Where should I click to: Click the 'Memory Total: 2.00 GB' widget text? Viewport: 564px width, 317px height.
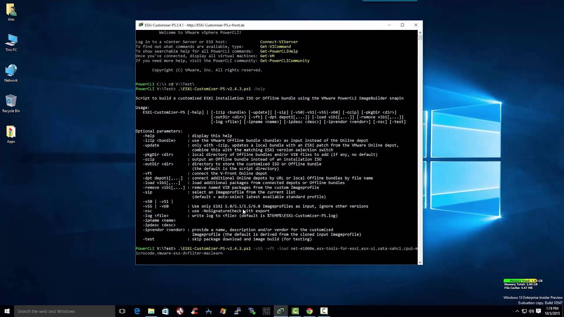pos(521,284)
